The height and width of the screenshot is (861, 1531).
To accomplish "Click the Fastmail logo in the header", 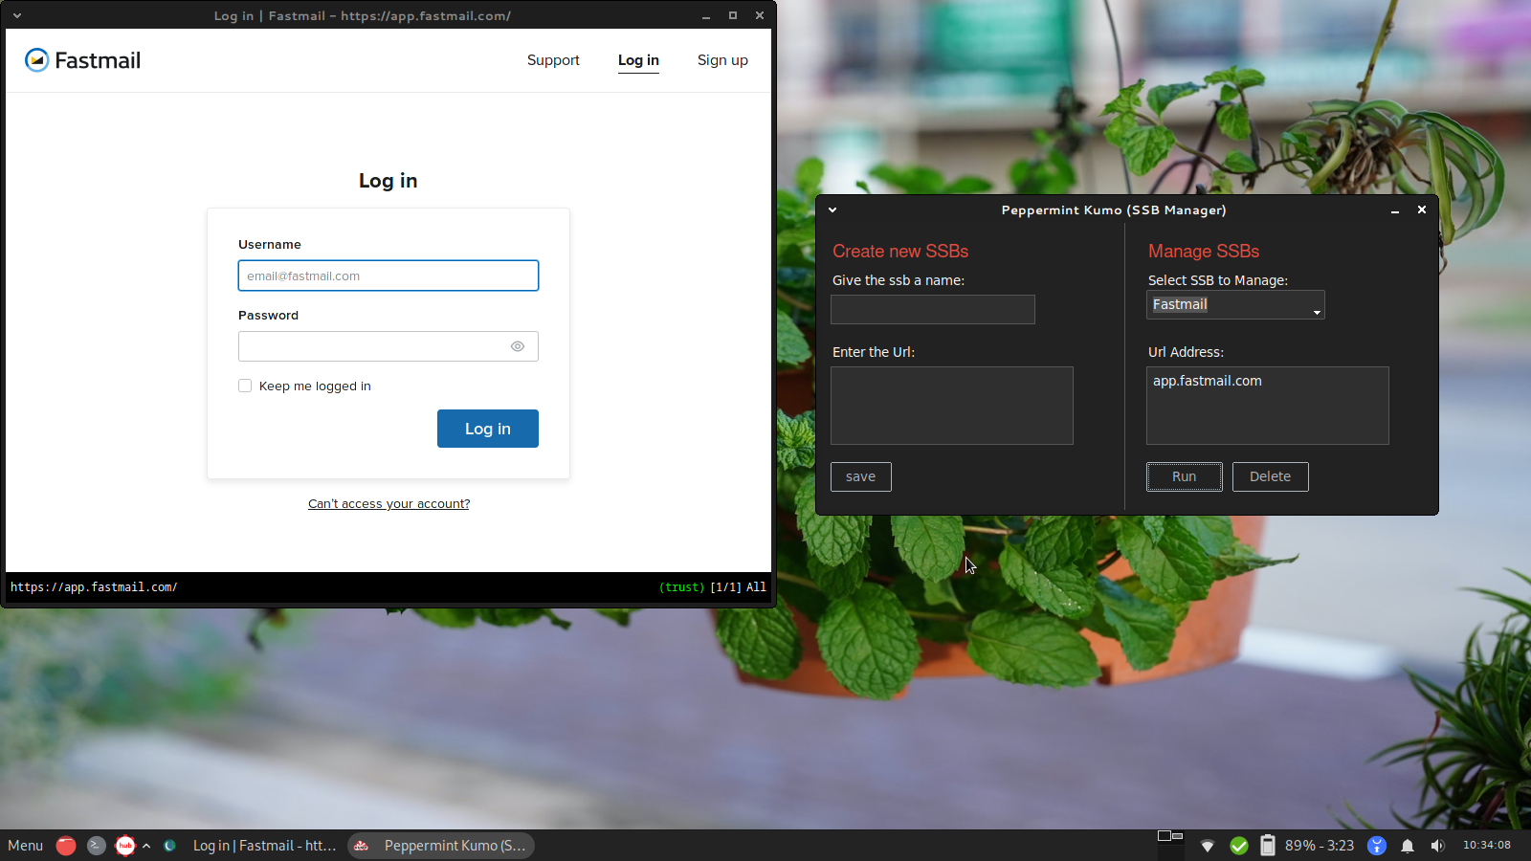I will pos(82,60).
